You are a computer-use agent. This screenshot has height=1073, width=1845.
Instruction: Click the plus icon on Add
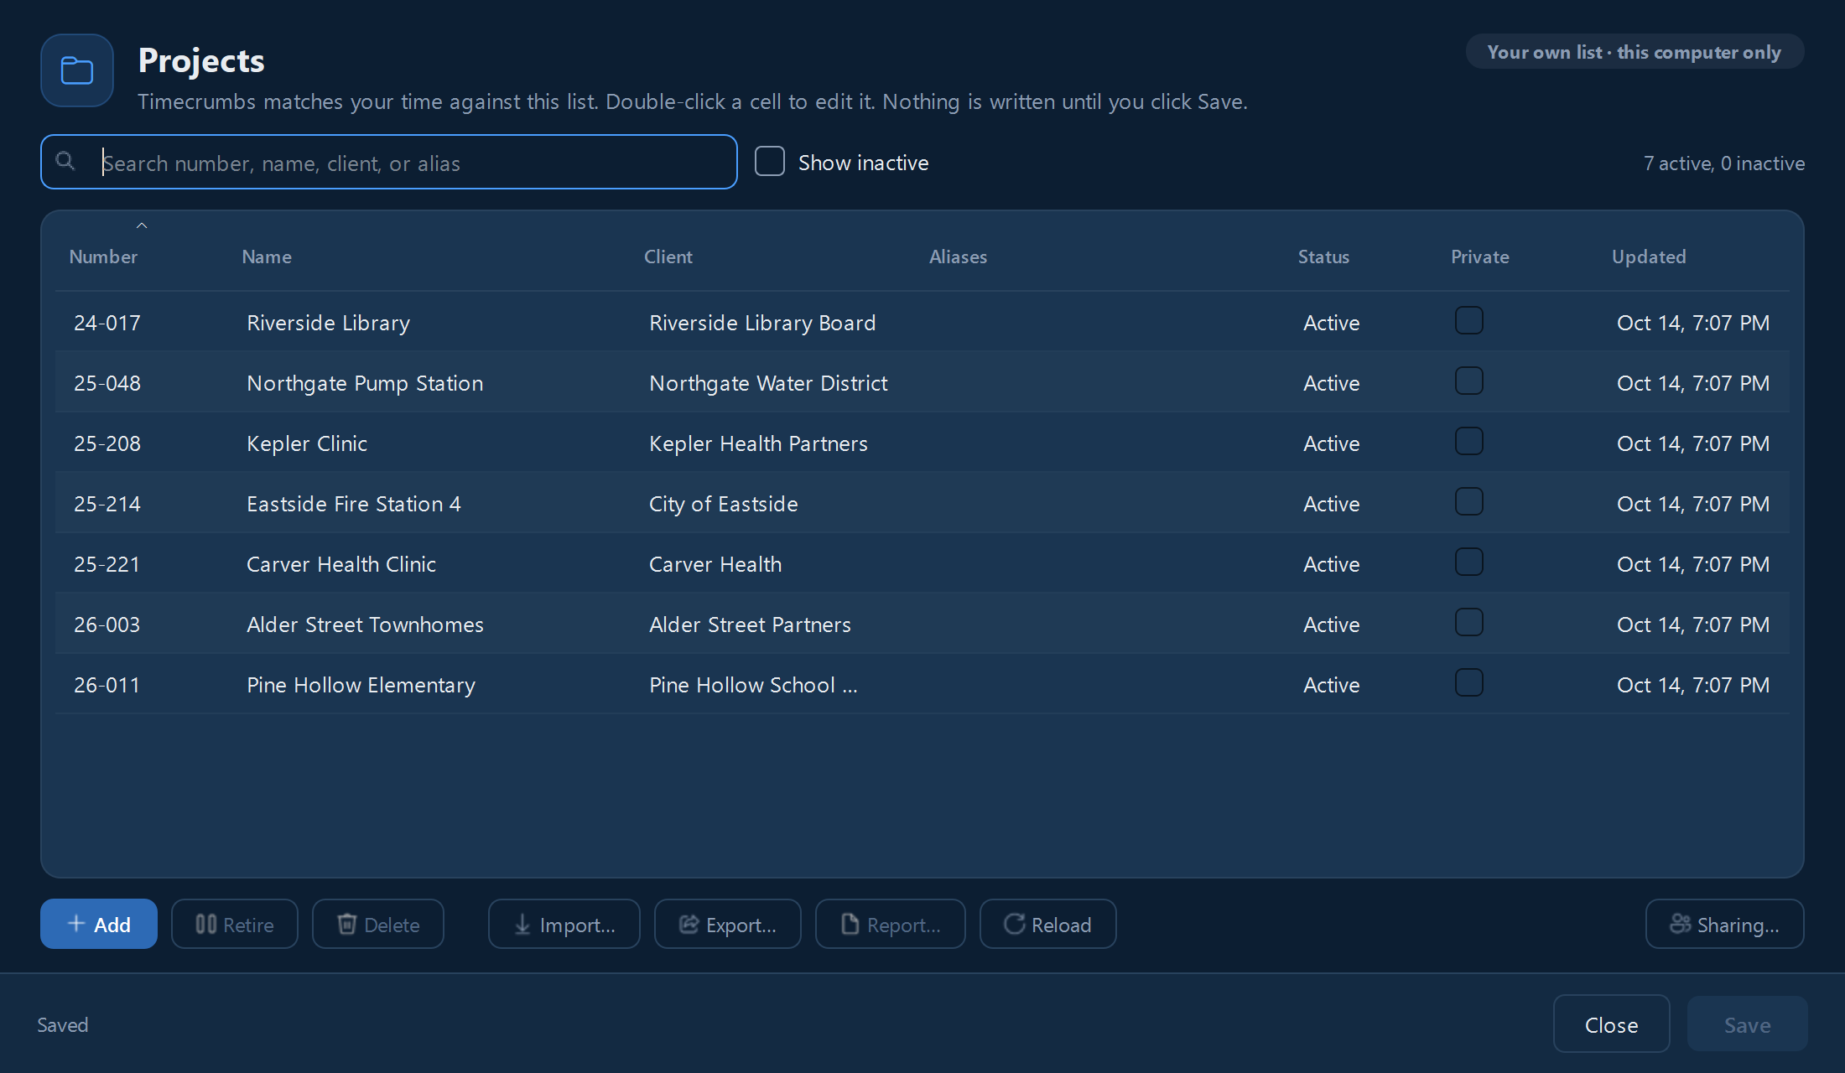76,924
